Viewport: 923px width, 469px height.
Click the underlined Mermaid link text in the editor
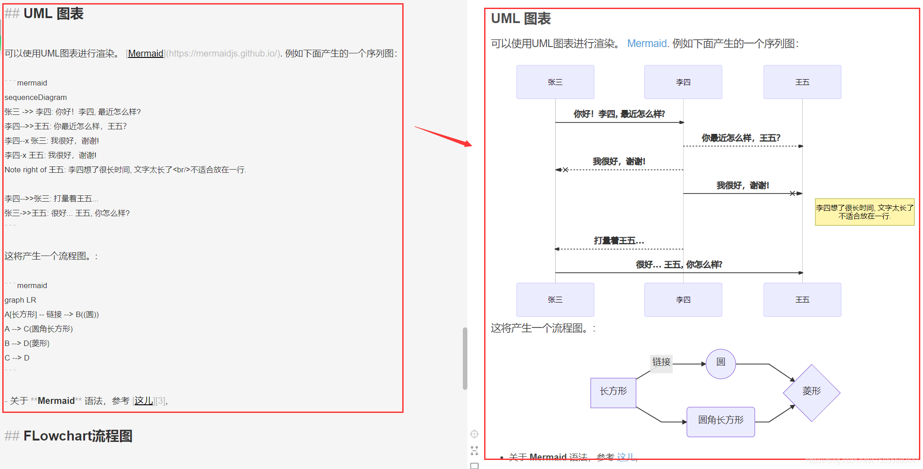[x=146, y=53]
